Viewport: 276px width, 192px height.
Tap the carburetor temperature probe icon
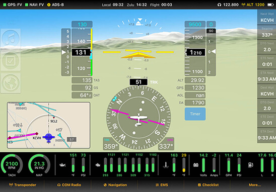[166, 165]
